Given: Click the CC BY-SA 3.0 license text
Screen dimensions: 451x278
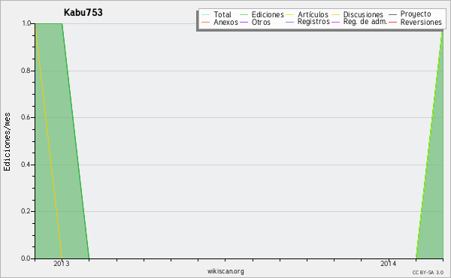Looking at the screenshot, I should 428,273.
